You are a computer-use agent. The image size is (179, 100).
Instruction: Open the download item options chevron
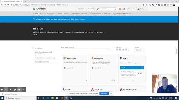coord(19,94)
